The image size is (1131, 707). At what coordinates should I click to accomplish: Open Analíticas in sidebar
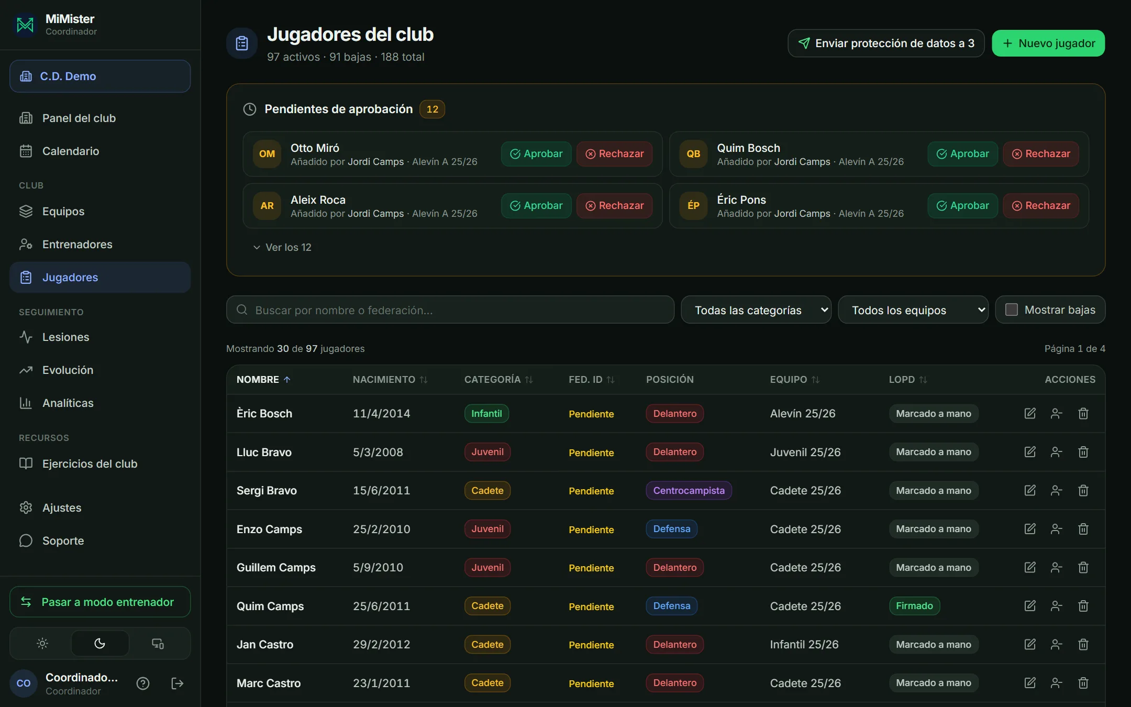point(100,403)
